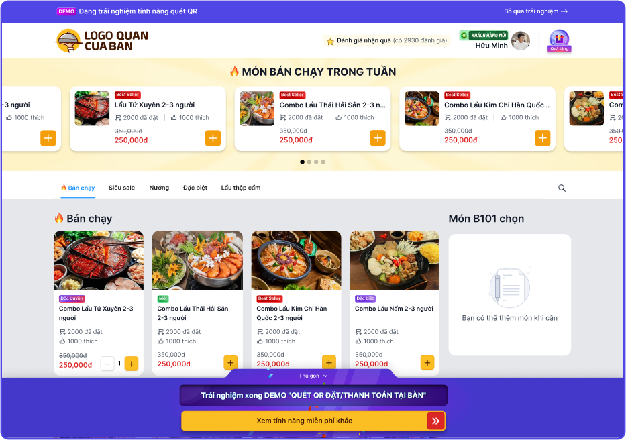Select last carousel pagination dot
Image resolution: width=626 pixels, height=440 pixels.
pyautogui.click(x=323, y=162)
